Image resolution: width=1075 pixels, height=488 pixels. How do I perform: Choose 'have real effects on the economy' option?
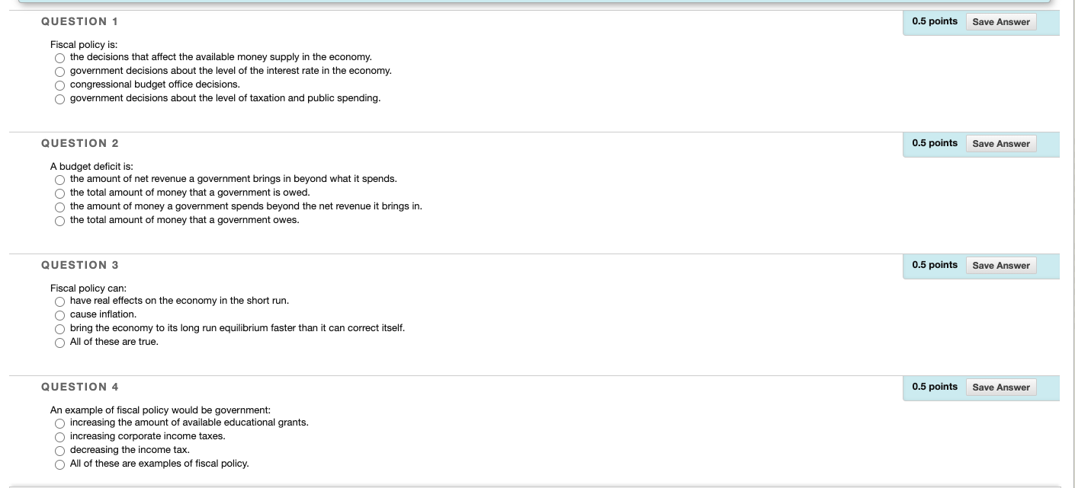coord(59,301)
